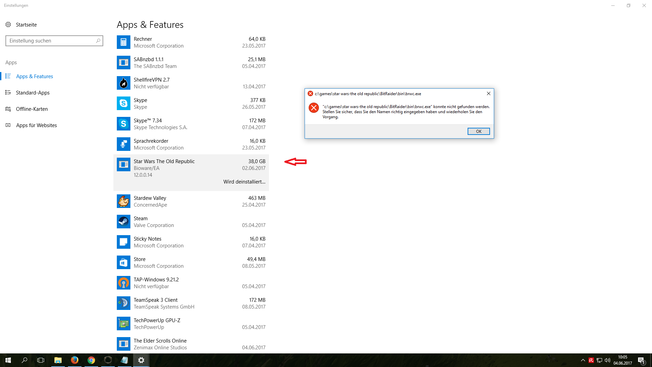Open File Explorer from taskbar
Viewport: 652px width, 367px height.
click(x=58, y=360)
